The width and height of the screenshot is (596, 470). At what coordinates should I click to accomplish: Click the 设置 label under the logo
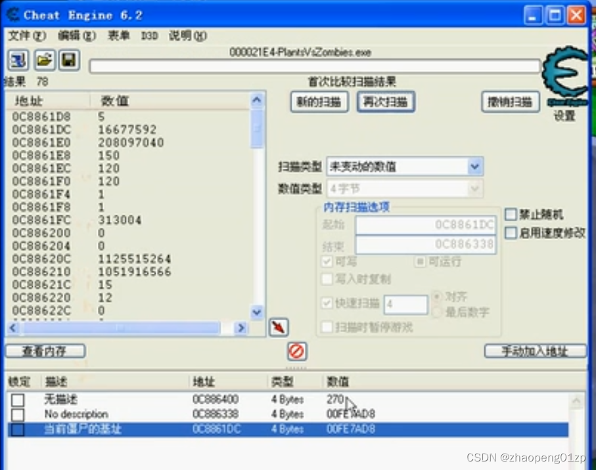[564, 116]
